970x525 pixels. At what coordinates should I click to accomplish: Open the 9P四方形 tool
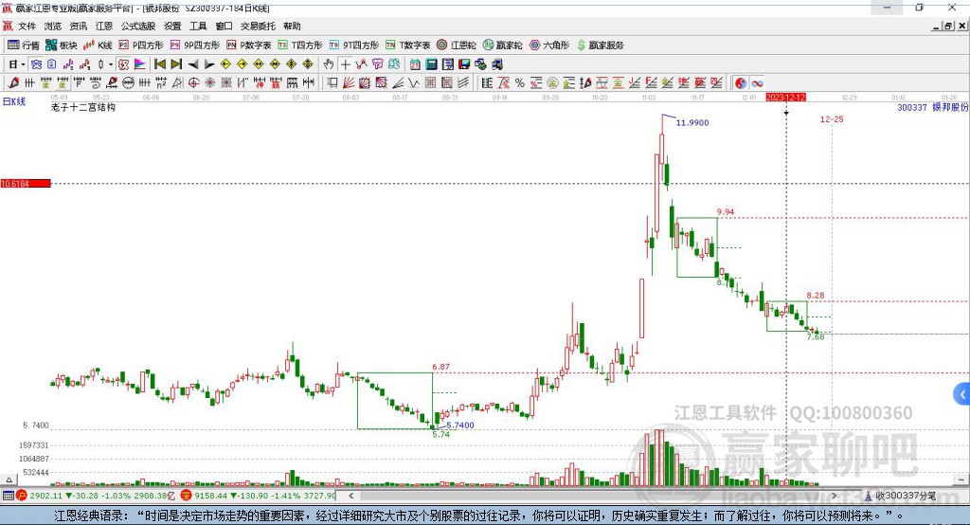click(195, 45)
